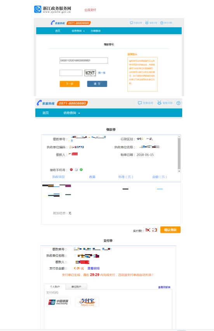Image resolution: width=214 pixels, height=331 pixels.
Task: Click the green plus icon beside the phone number
Action: [x=81, y=170]
